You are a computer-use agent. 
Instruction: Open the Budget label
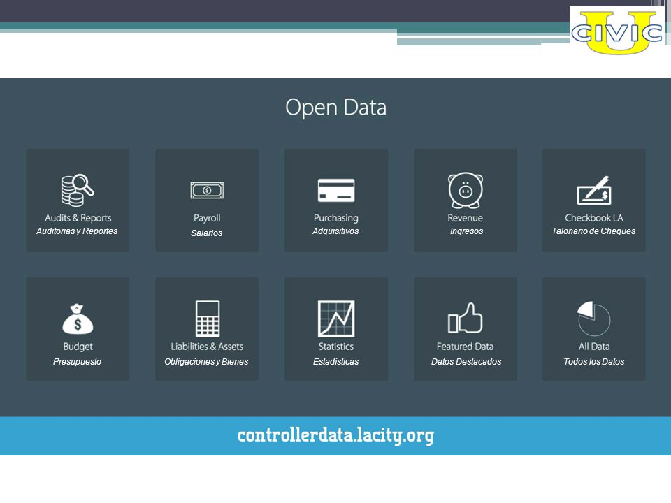[78, 347]
